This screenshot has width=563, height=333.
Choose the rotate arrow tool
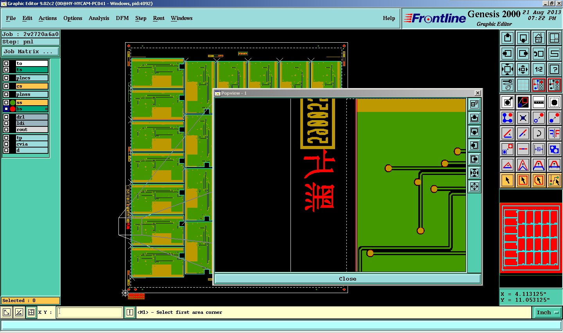point(538,133)
